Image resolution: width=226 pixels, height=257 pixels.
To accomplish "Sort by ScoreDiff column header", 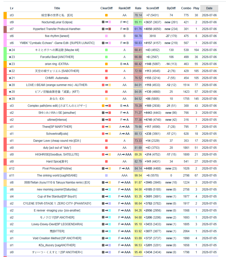I will click(153, 8).
